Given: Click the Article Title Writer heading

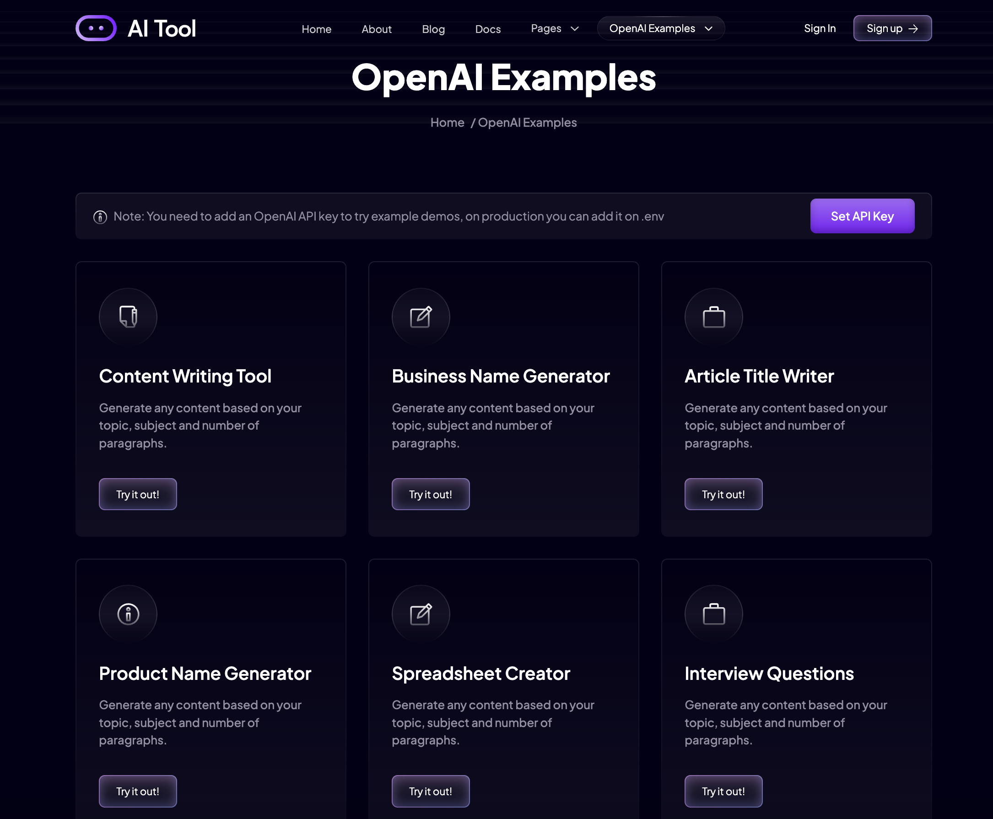Looking at the screenshot, I should (x=759, y=377).
